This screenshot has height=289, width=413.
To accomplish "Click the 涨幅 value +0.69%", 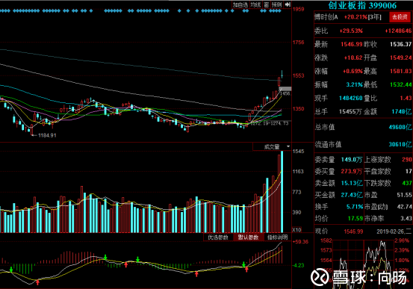I will pyautogui.click(x=353, y=71).
